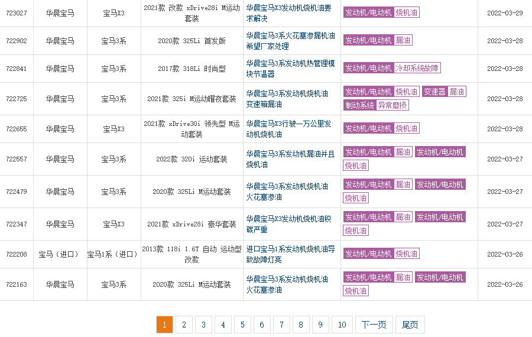Click series cell 宝马1系（进口）
Image resolution: width=532 pixels, height=337 pixels.
[113, 255]
